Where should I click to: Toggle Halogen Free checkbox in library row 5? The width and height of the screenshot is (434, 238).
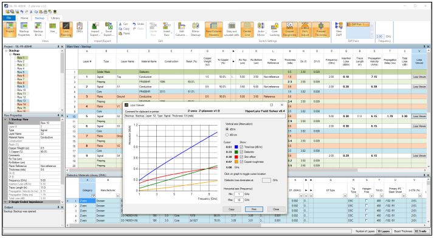point(367,220)
